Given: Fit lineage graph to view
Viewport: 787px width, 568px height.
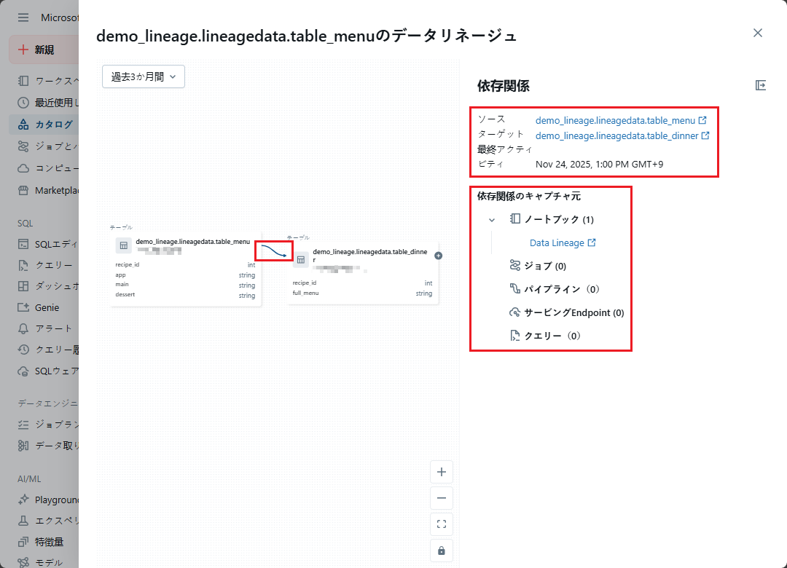Looking at the screenshot, I should 441,524.
